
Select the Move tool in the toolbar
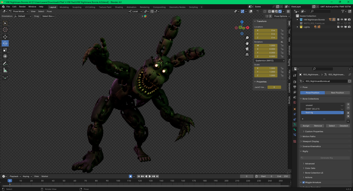[x=5, y=37]
